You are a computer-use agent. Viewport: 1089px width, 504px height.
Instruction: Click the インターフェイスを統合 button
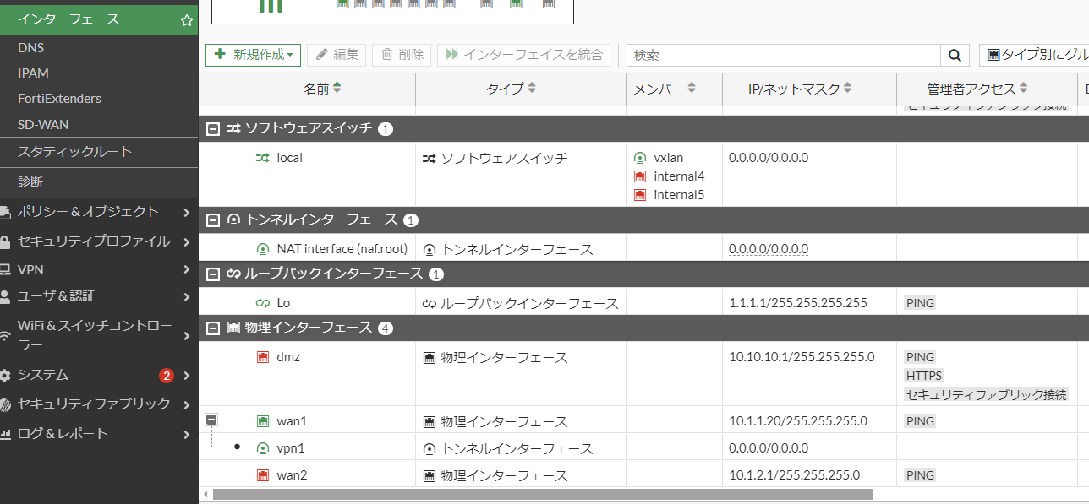point(523,55)
